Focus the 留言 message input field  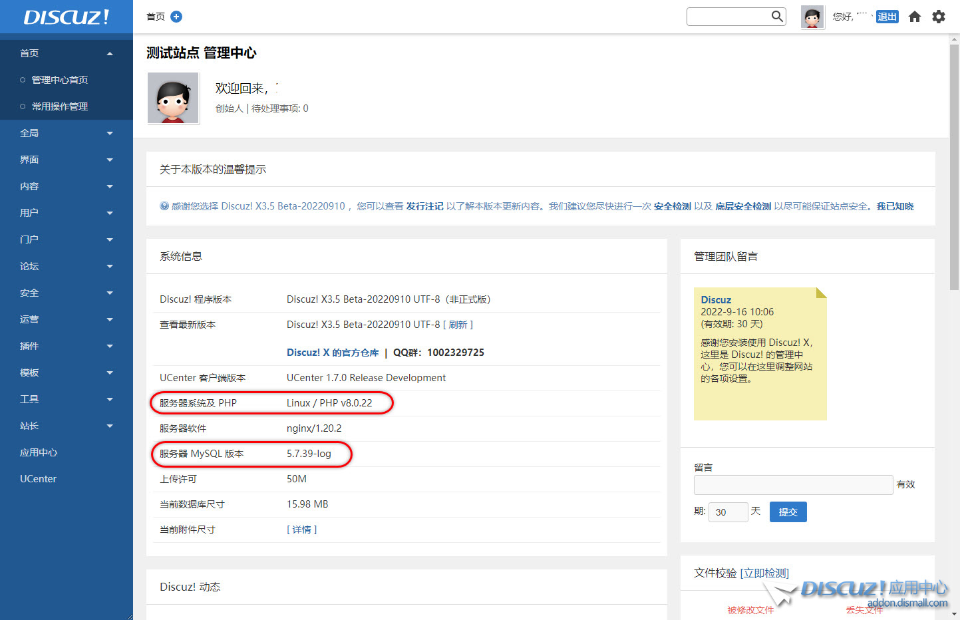click(x=793, y=485)
